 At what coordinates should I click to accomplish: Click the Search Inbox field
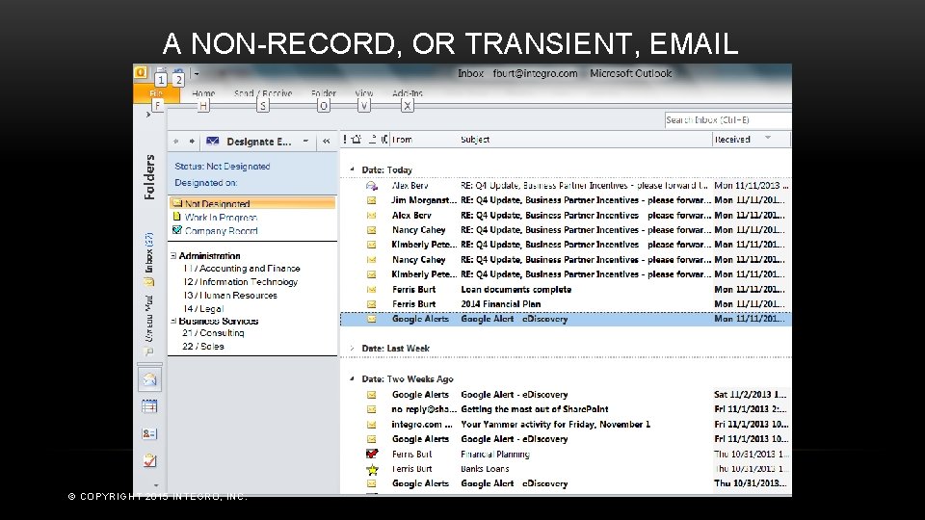728,119
